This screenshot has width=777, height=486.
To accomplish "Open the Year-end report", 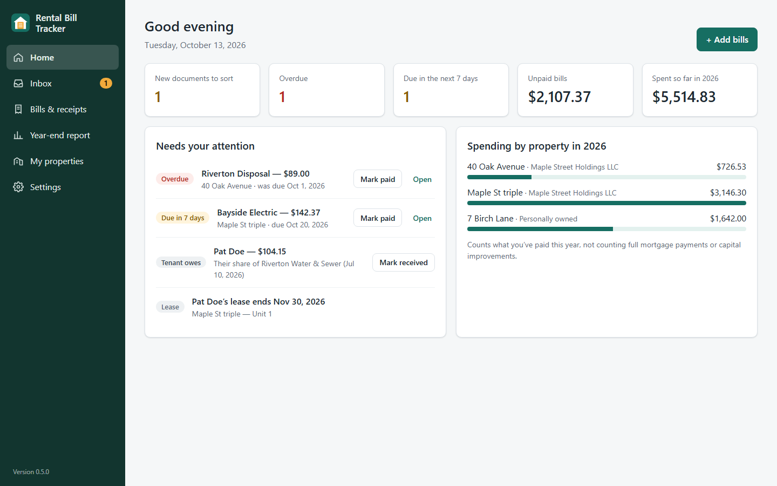I will (63, 135).
